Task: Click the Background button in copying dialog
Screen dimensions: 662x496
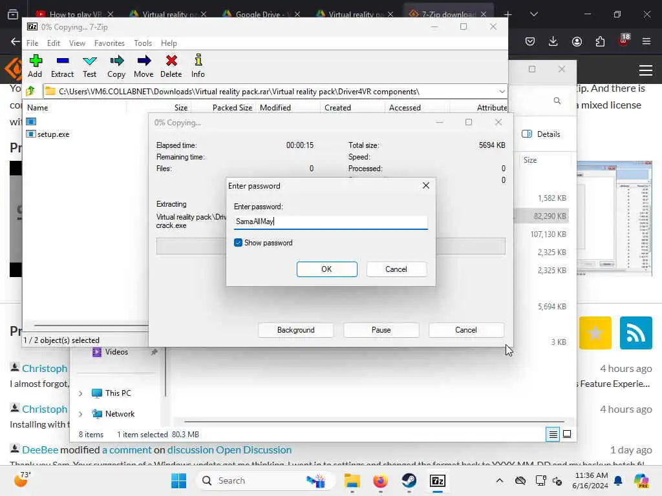Action: coord(295,330)
